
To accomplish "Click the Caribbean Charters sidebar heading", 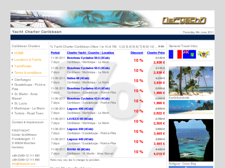I will point(26,46).
